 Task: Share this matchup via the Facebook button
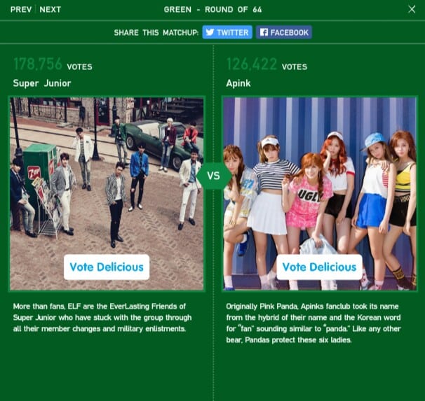(x=283, y=32)
